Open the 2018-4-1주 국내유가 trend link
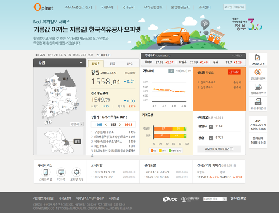 [156, 172]
